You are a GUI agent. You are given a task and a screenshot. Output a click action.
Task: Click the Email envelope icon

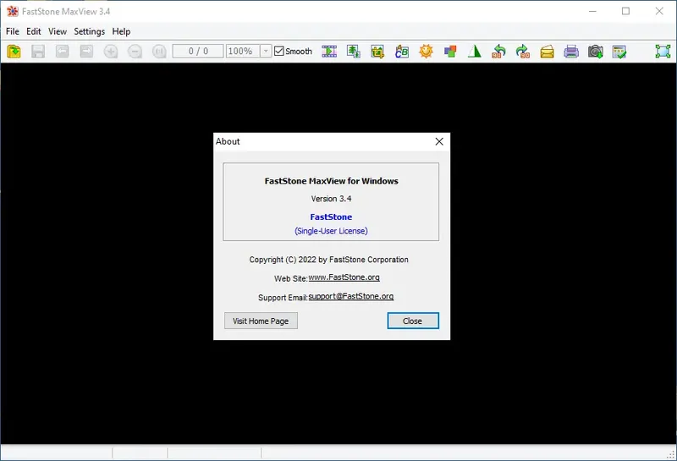pyautogui.click(x=547, y=52)
